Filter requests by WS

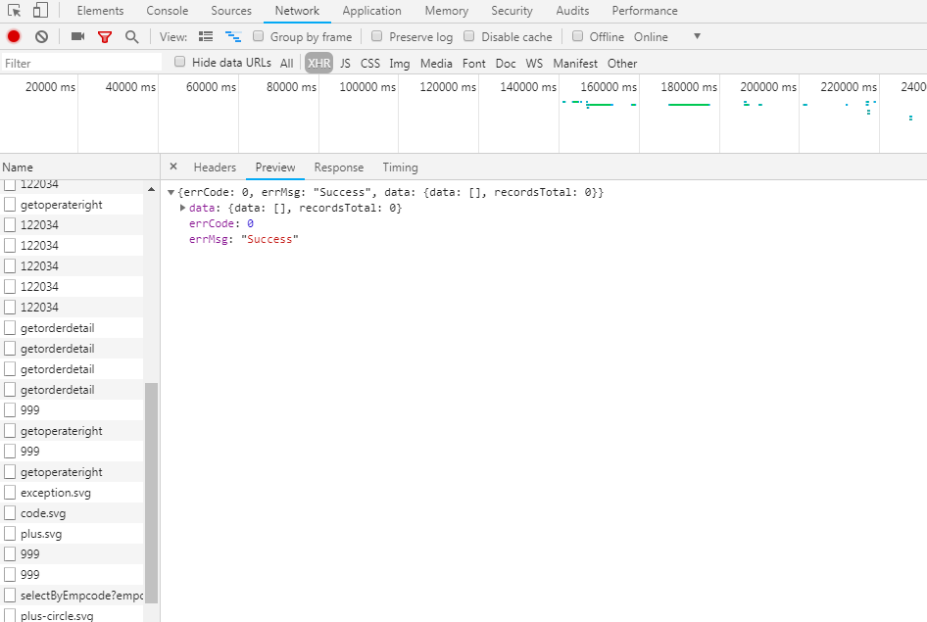pos(534,64)
